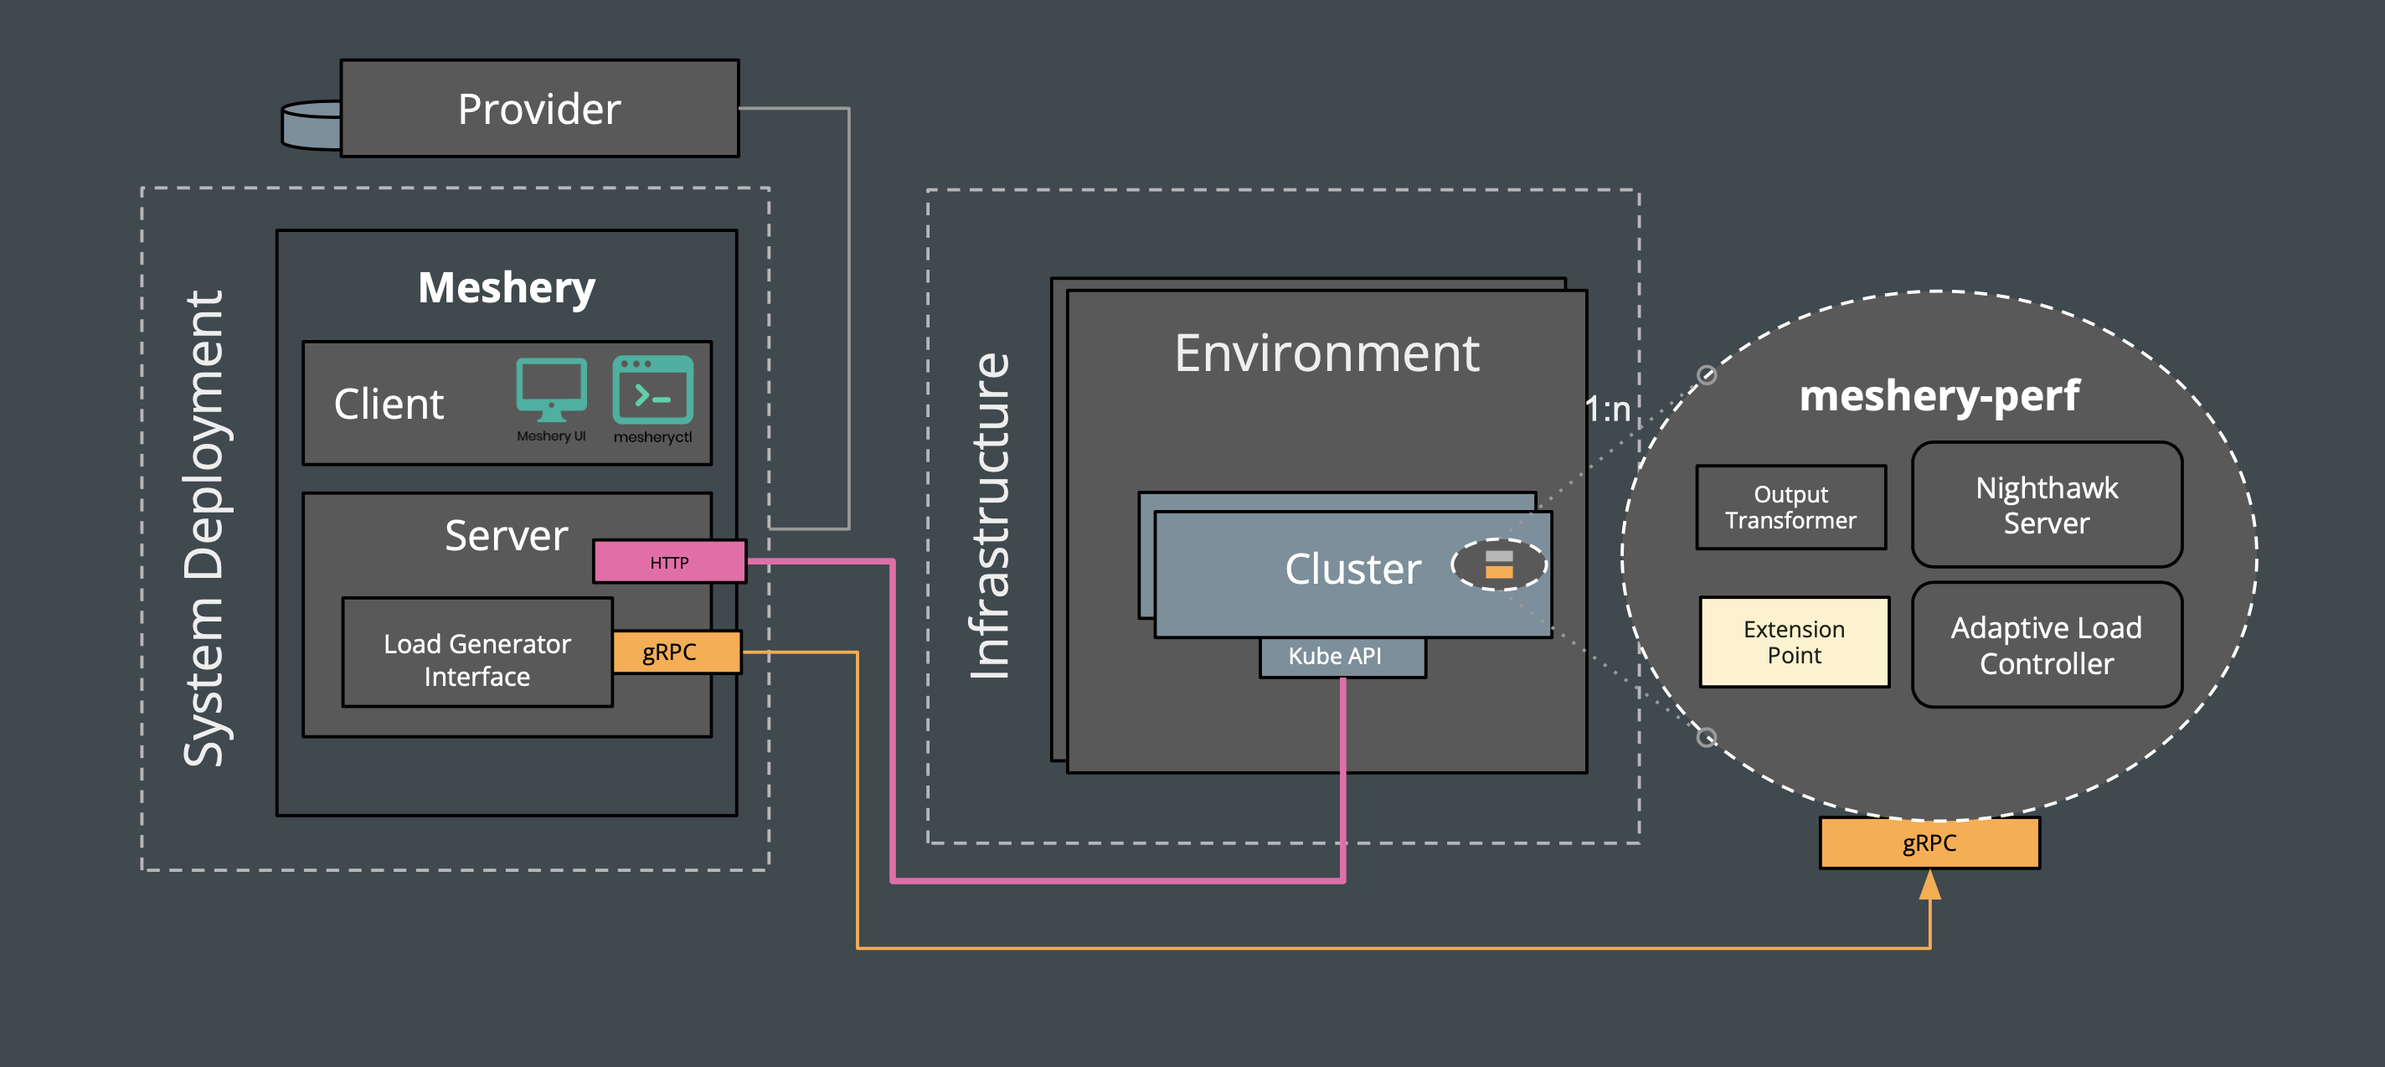Click the meshery-perf gRPC box
2385x1067 pixels.
pos(1929,843)
